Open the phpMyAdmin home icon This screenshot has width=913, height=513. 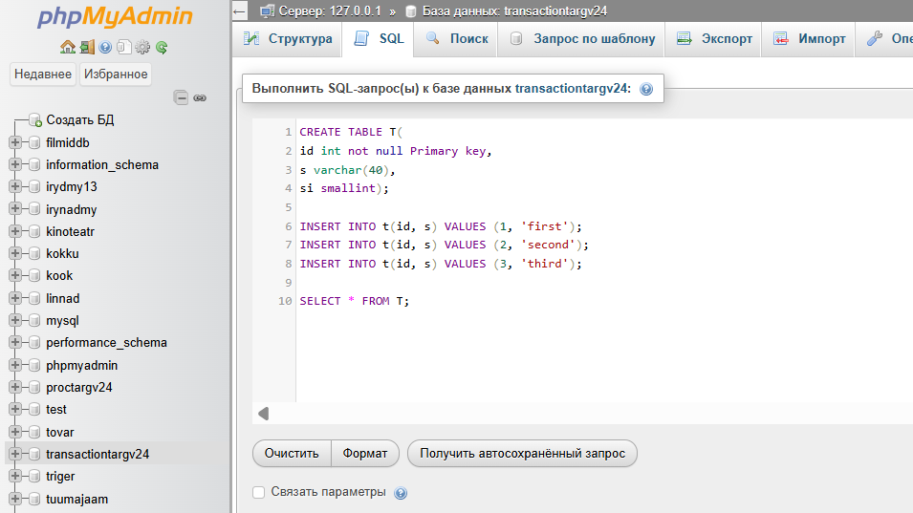(68, 47)
